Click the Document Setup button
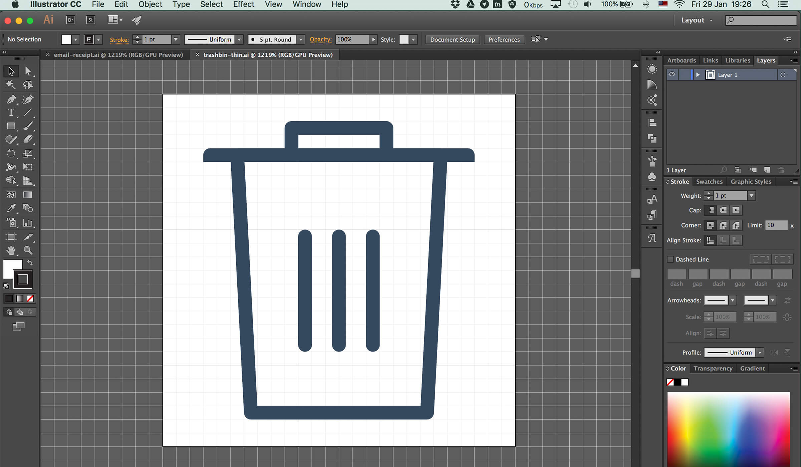Screen dimensions: 801x467 pyautogui.click(x=452, y=39)
